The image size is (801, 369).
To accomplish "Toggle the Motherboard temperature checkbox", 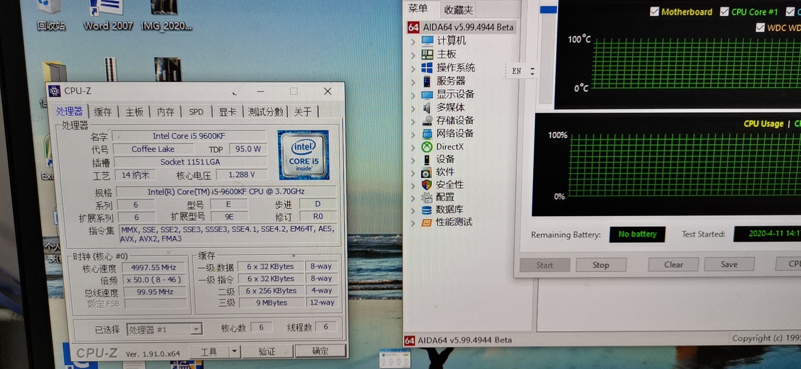I will [x=654, y=12].
